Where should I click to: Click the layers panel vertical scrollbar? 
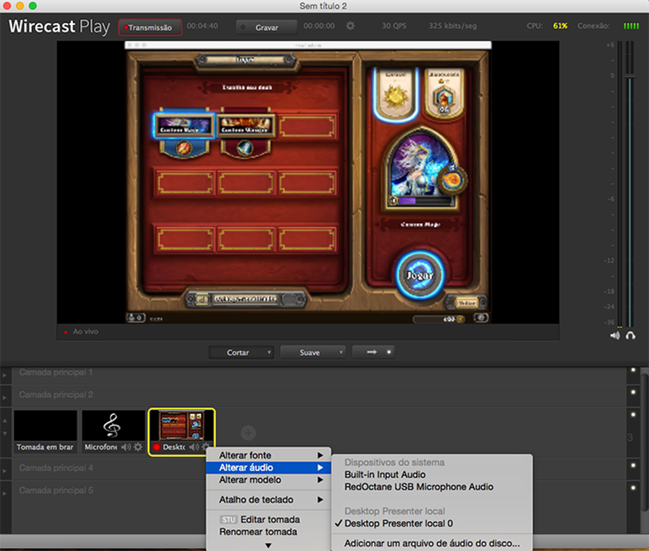click(x=644, y=443)
